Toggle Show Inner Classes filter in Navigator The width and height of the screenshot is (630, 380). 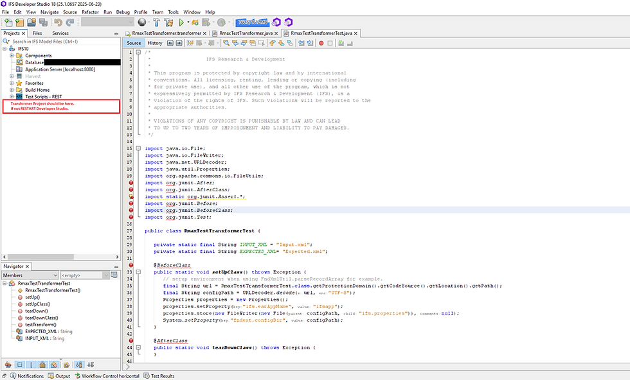click(x=54, y=365)
